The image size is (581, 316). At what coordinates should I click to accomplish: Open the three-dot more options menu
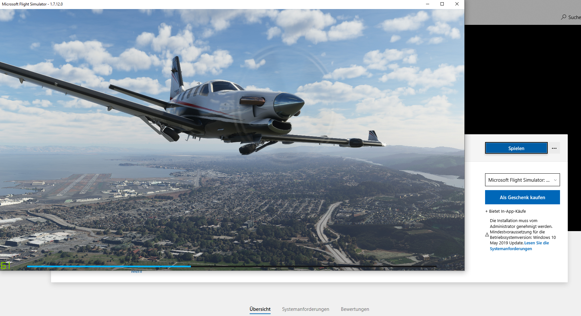tap(554, 148)
